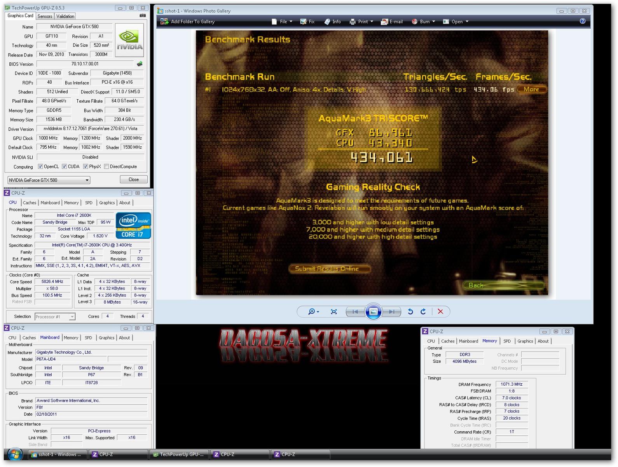Click the zoom magnifier icon
The height and width of the screenshot is (467, 618).
313,312
